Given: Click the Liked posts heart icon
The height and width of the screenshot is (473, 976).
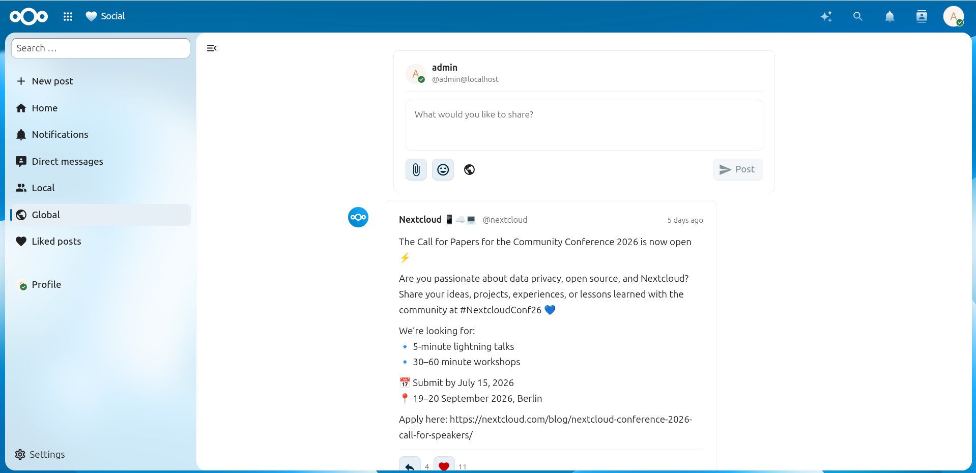Looking at the screenshot, I should pyautogui.click(x=21, y=241).
